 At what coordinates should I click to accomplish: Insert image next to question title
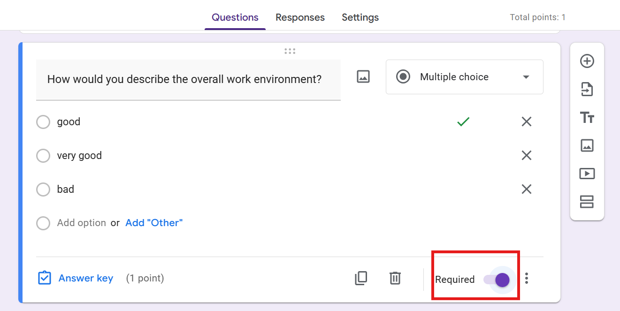(363, 76)
